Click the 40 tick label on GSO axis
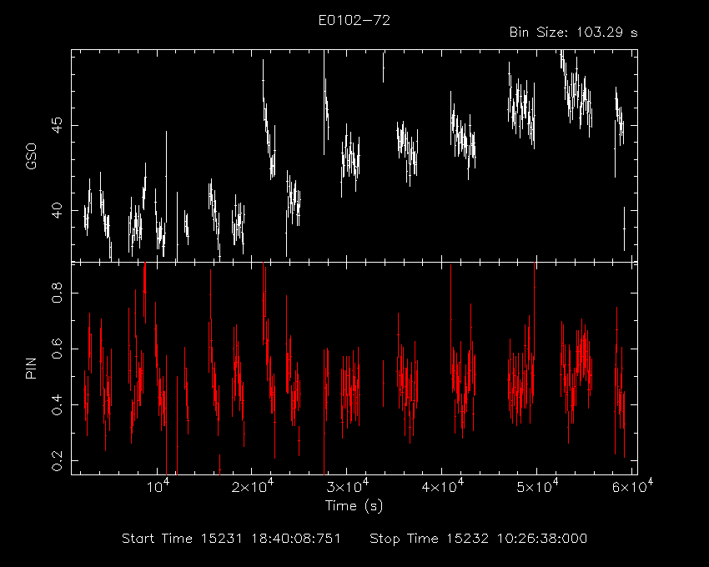Image resolution: width=709 pixels, height=567 pixels. pos(57,210)
